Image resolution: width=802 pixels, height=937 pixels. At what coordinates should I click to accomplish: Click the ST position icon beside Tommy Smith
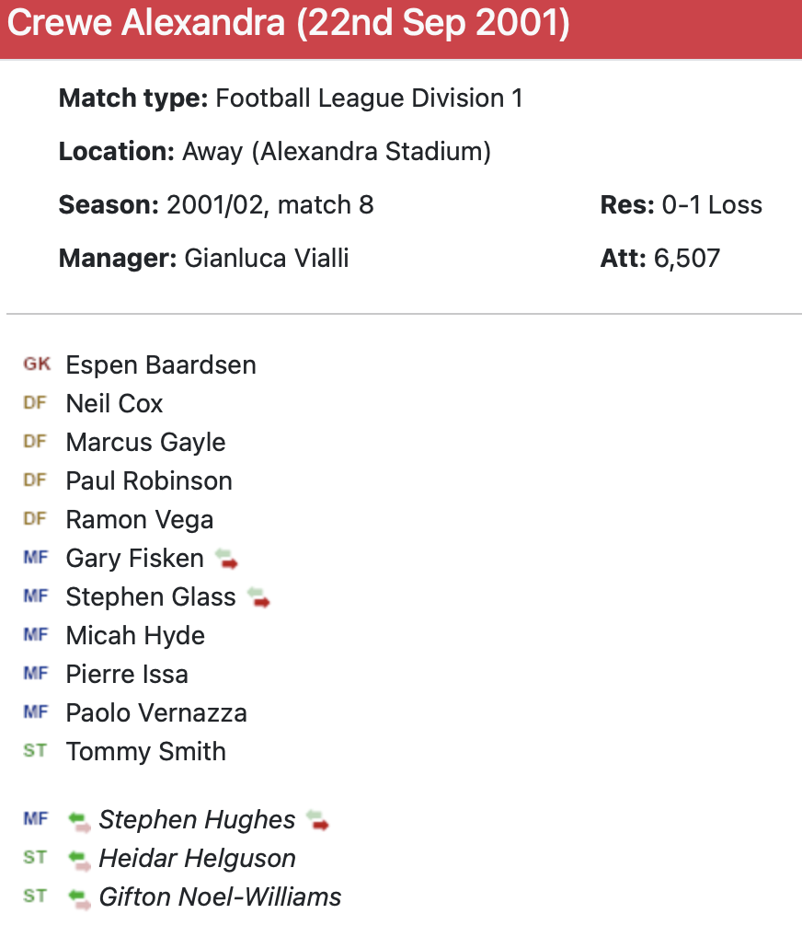(35, 751)
